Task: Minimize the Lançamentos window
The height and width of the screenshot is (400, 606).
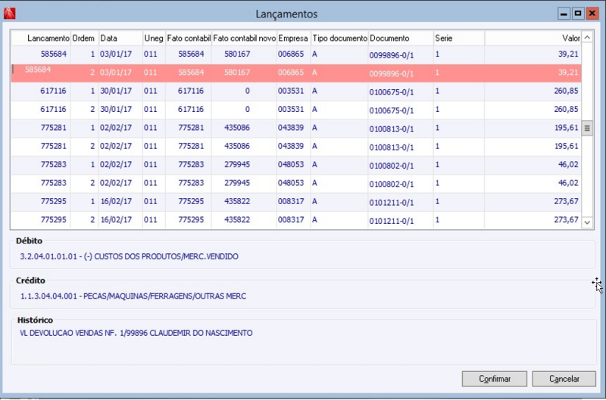Action: point(564,14)
